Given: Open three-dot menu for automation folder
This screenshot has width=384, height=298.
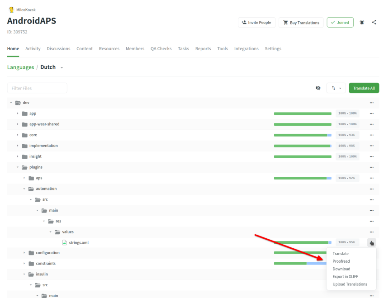Looking at the screenshot, I should (x=371, y=189).
